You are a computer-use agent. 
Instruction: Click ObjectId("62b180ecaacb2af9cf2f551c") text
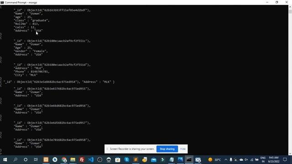[58, 41]
